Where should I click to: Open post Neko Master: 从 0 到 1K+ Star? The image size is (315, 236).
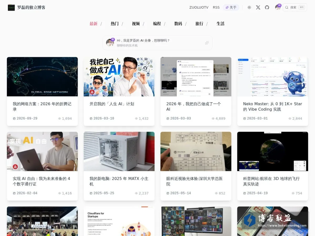(272, 106)
